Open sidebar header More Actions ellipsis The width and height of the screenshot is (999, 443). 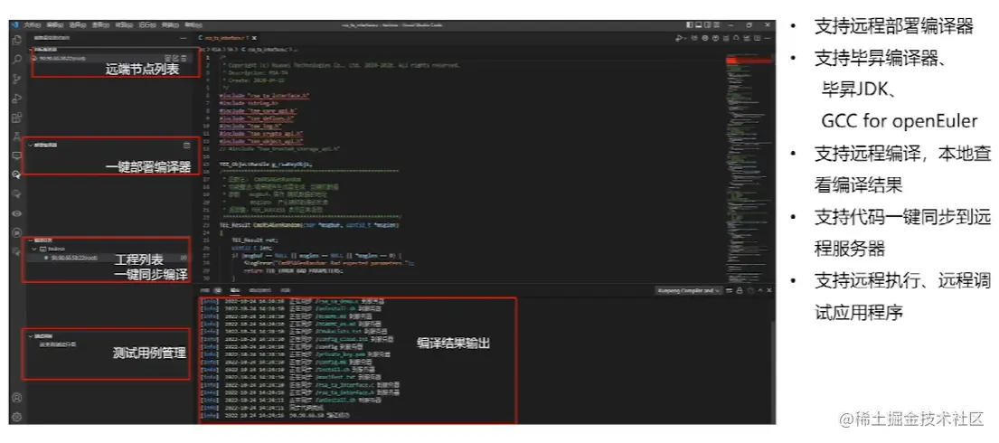coord(184,38)
